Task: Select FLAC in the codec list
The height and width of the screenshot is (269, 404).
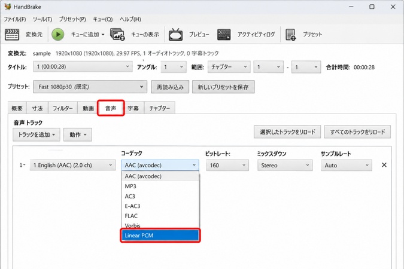Action: pos(160,216)
